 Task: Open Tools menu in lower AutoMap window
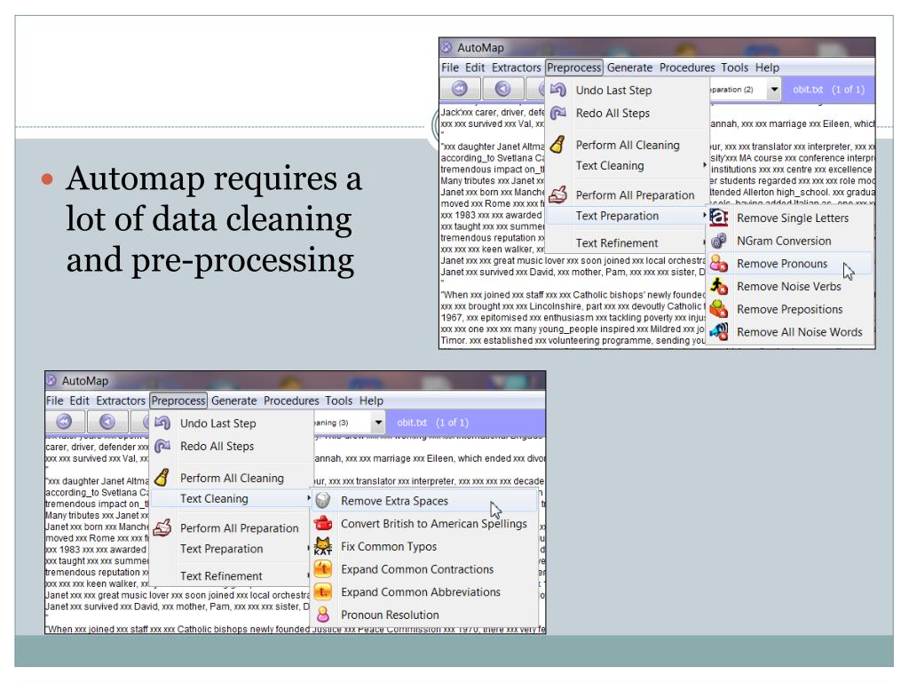click(338, 400)
